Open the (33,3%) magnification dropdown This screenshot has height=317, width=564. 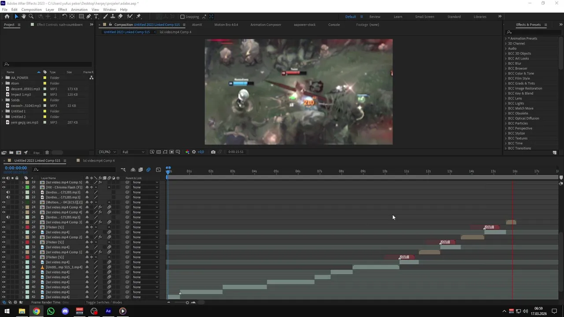108,152
